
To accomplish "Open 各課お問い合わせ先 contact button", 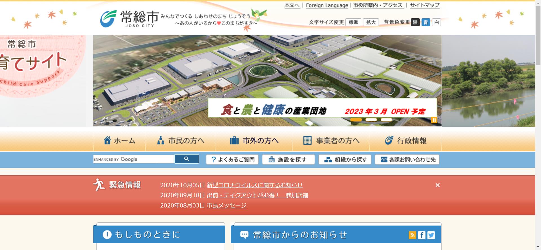I will [407, 160].
